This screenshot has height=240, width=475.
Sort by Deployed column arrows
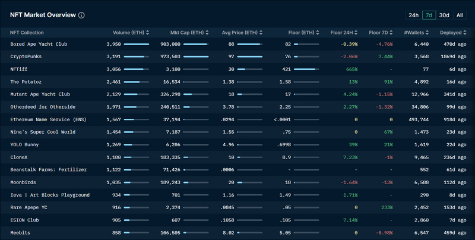pos(466,33)
